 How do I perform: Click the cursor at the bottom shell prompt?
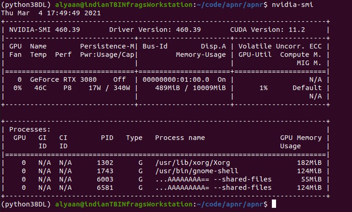pos(274,204)
